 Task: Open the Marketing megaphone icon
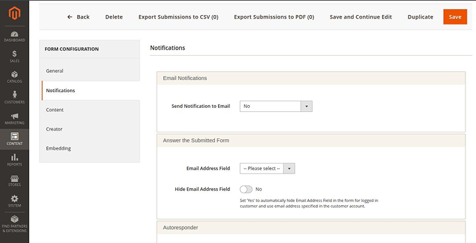pos(15,116)
